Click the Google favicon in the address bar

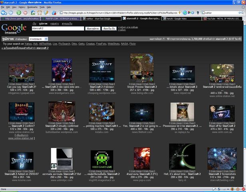[61, 13]
